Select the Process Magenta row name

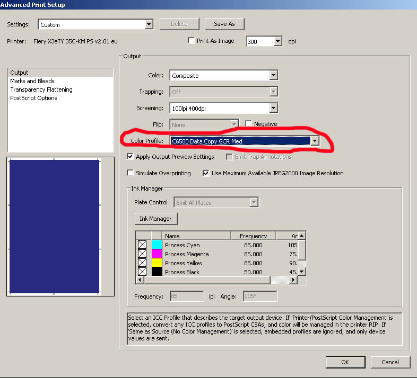[x=187, y=254]
